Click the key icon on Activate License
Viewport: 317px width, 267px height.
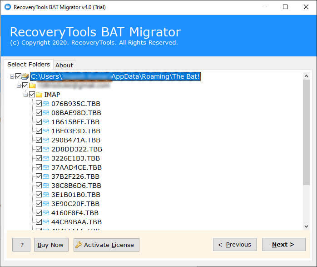click(x=79, y=245)
